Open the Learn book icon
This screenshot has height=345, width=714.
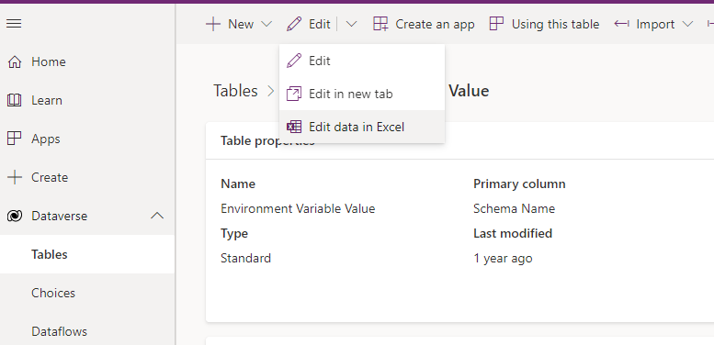pos(15,100)
